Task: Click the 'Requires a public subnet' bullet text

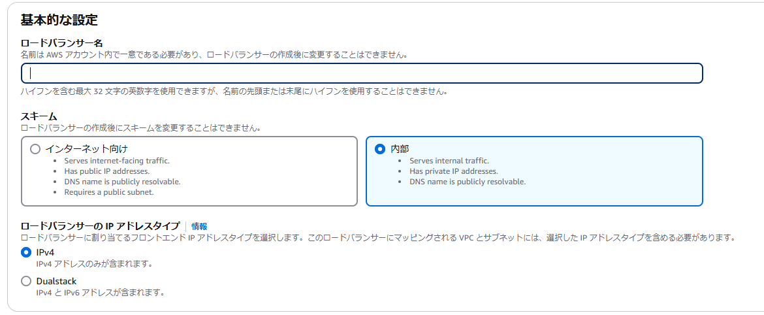Action: tap(109, 192)
